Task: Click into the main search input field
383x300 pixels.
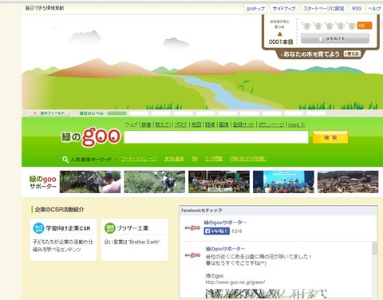Action: [216, 137]
